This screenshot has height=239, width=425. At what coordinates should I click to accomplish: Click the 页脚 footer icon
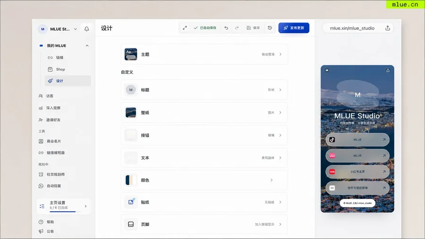tap(131, 224)
